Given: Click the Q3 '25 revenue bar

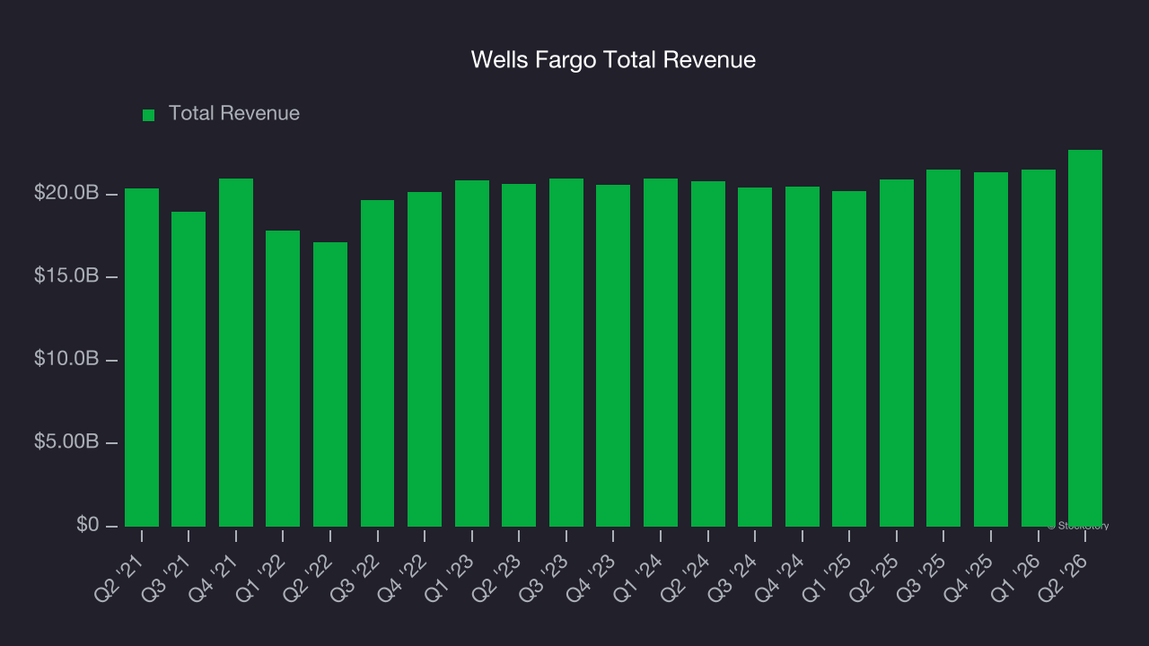Looking at the screenshot, I should point(943,348).
